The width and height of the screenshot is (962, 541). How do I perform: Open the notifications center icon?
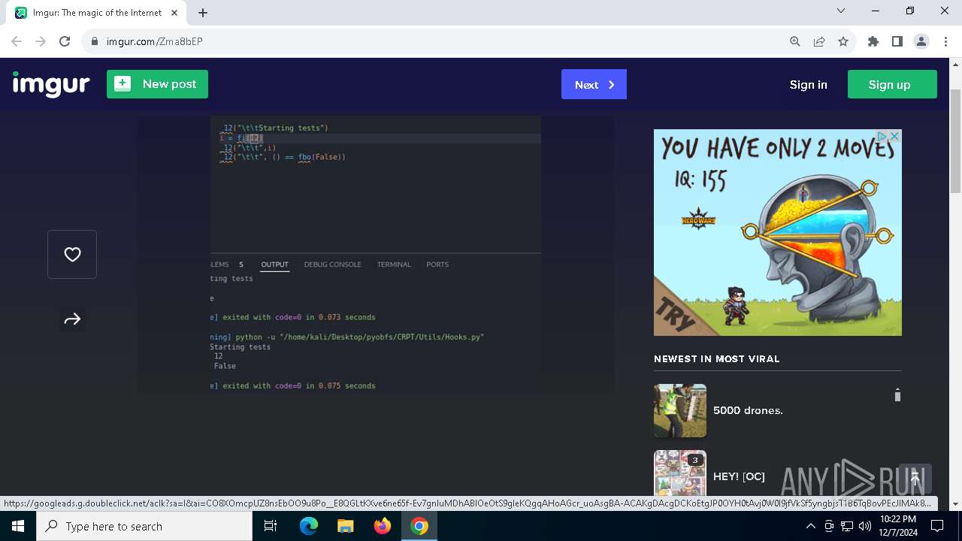tap(937, 526)
